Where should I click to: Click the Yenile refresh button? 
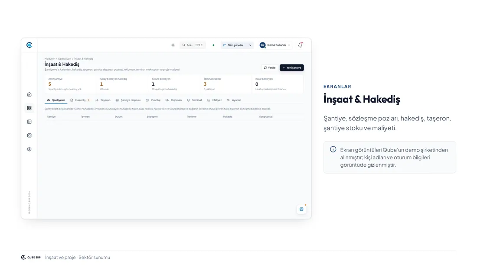(270, 68)
